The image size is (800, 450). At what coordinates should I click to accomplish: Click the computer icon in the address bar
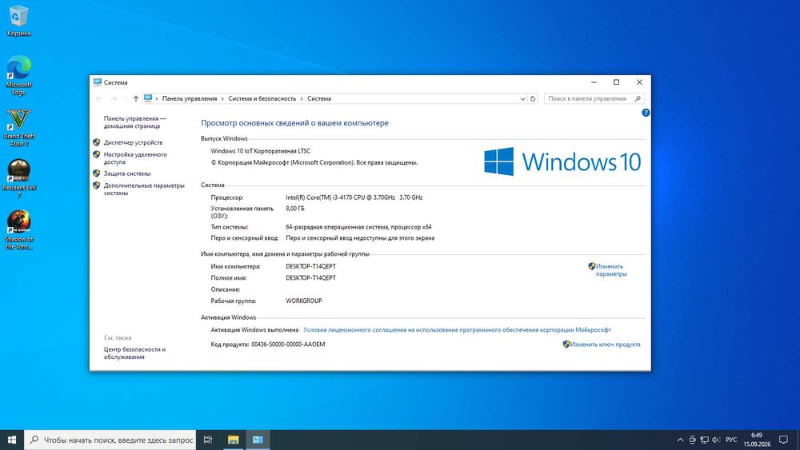click(x=148, y=98)
